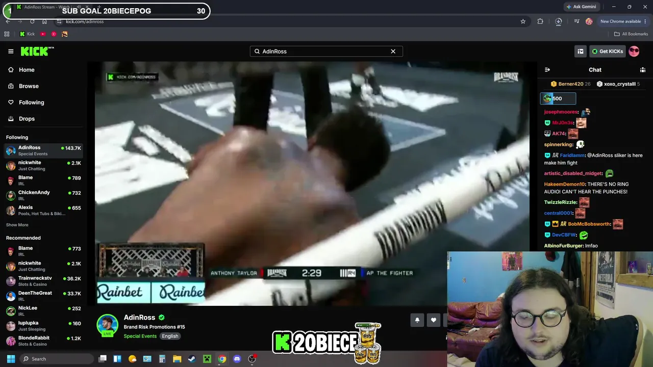Image resolution: width=653 pixels, height=367 pixels.
Task: Open Alexis channel in Following list
Action: (x=43, y=210)
